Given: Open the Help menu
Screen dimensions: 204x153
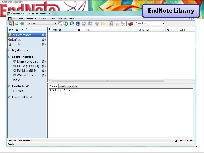Looking at the screenshot, I should [x=71, y=18].
